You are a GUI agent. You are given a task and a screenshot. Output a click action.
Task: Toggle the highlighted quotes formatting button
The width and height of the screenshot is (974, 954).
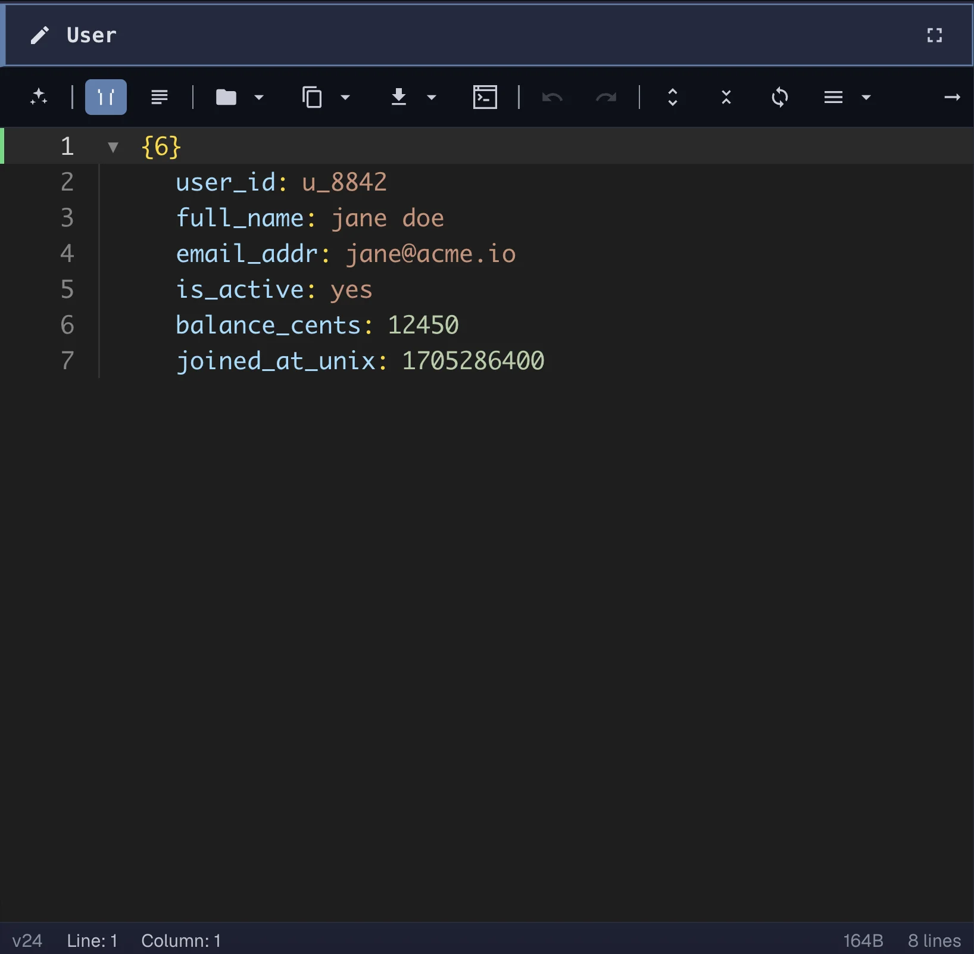(105, 97)
